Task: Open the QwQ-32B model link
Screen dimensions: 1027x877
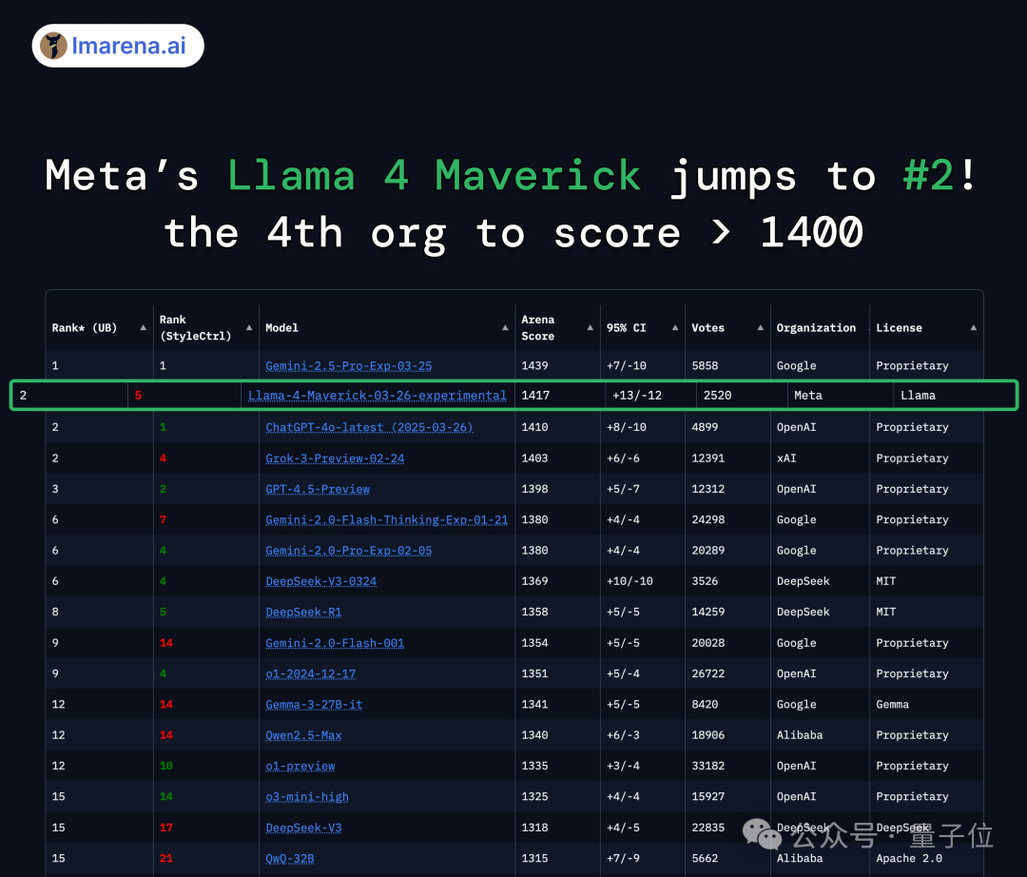Action: point(290,858)
